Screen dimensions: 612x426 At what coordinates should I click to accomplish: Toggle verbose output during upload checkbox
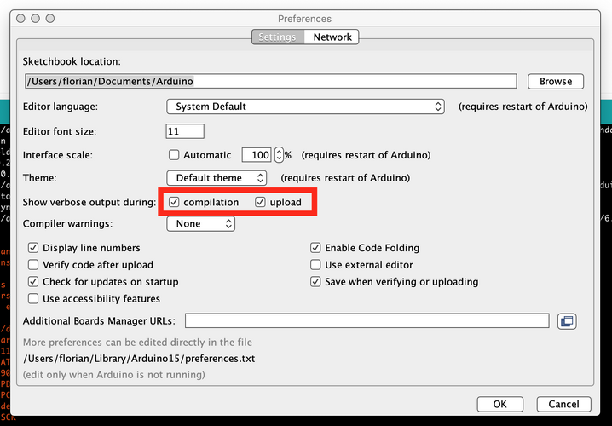pos(260,202)
